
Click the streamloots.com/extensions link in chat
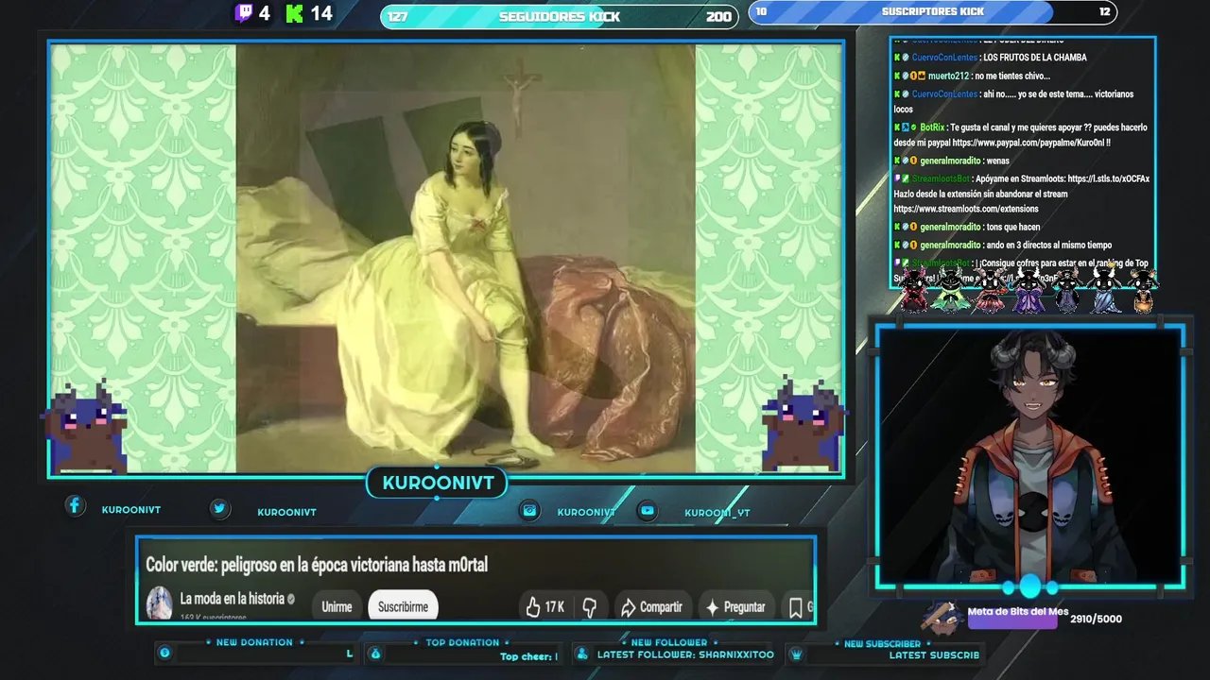tap(966, 209)
